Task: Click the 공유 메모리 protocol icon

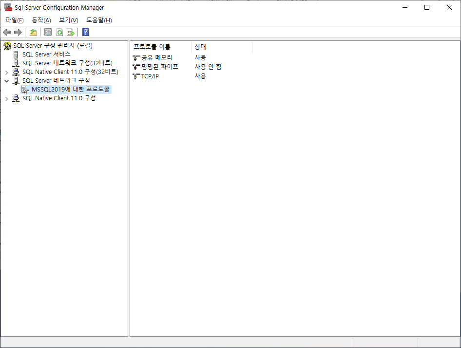Action: [136, 57]
